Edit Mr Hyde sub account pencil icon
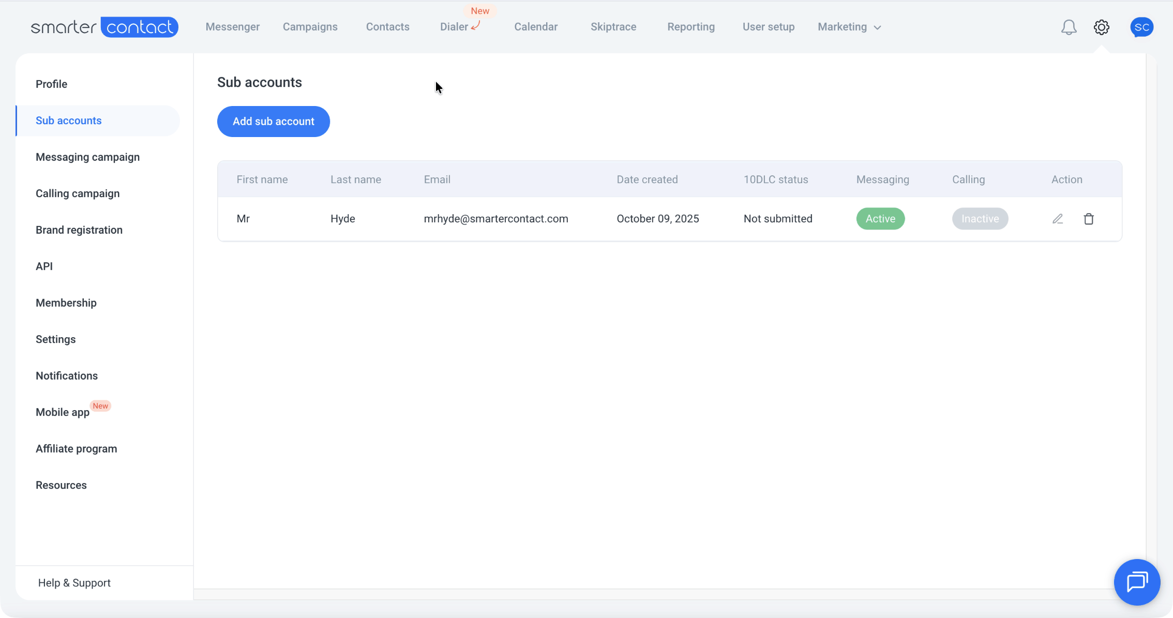The height and width of the screenshot is (618, 1173). (x=1058, y=219)
